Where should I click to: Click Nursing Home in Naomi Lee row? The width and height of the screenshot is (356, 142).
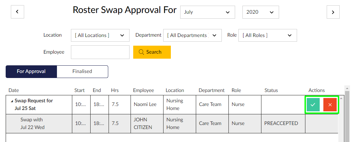(x=179, y=105)
